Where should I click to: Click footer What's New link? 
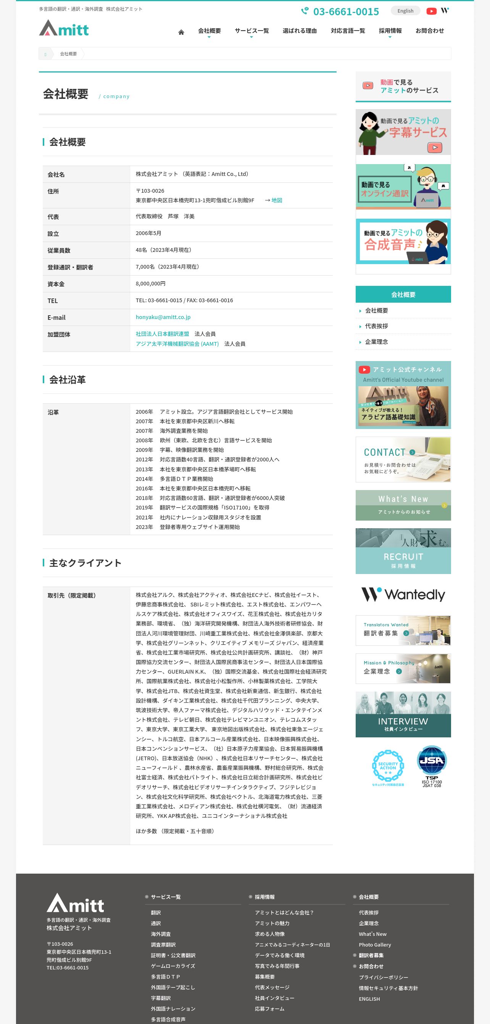(372, 934)
